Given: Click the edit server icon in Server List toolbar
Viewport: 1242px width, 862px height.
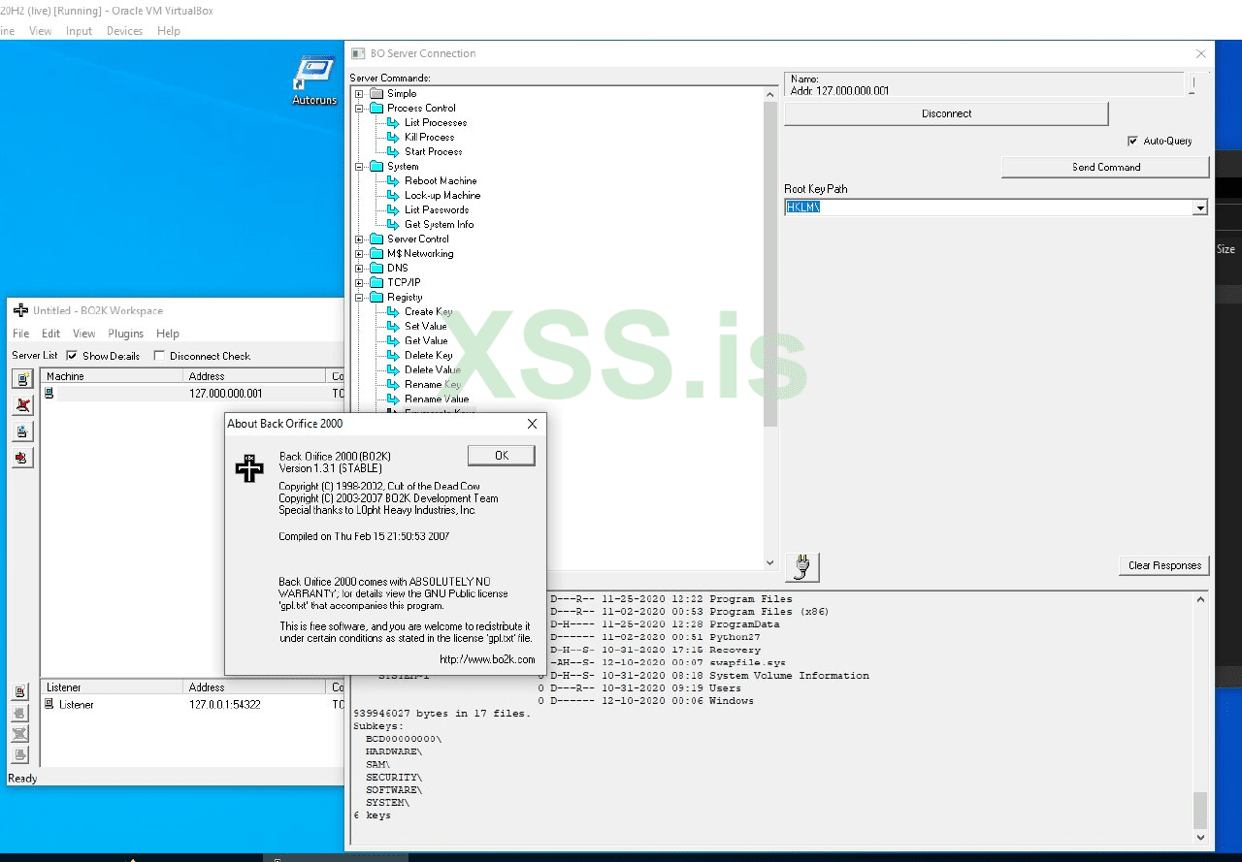Looking at the screenshot, I should (22, 431).
